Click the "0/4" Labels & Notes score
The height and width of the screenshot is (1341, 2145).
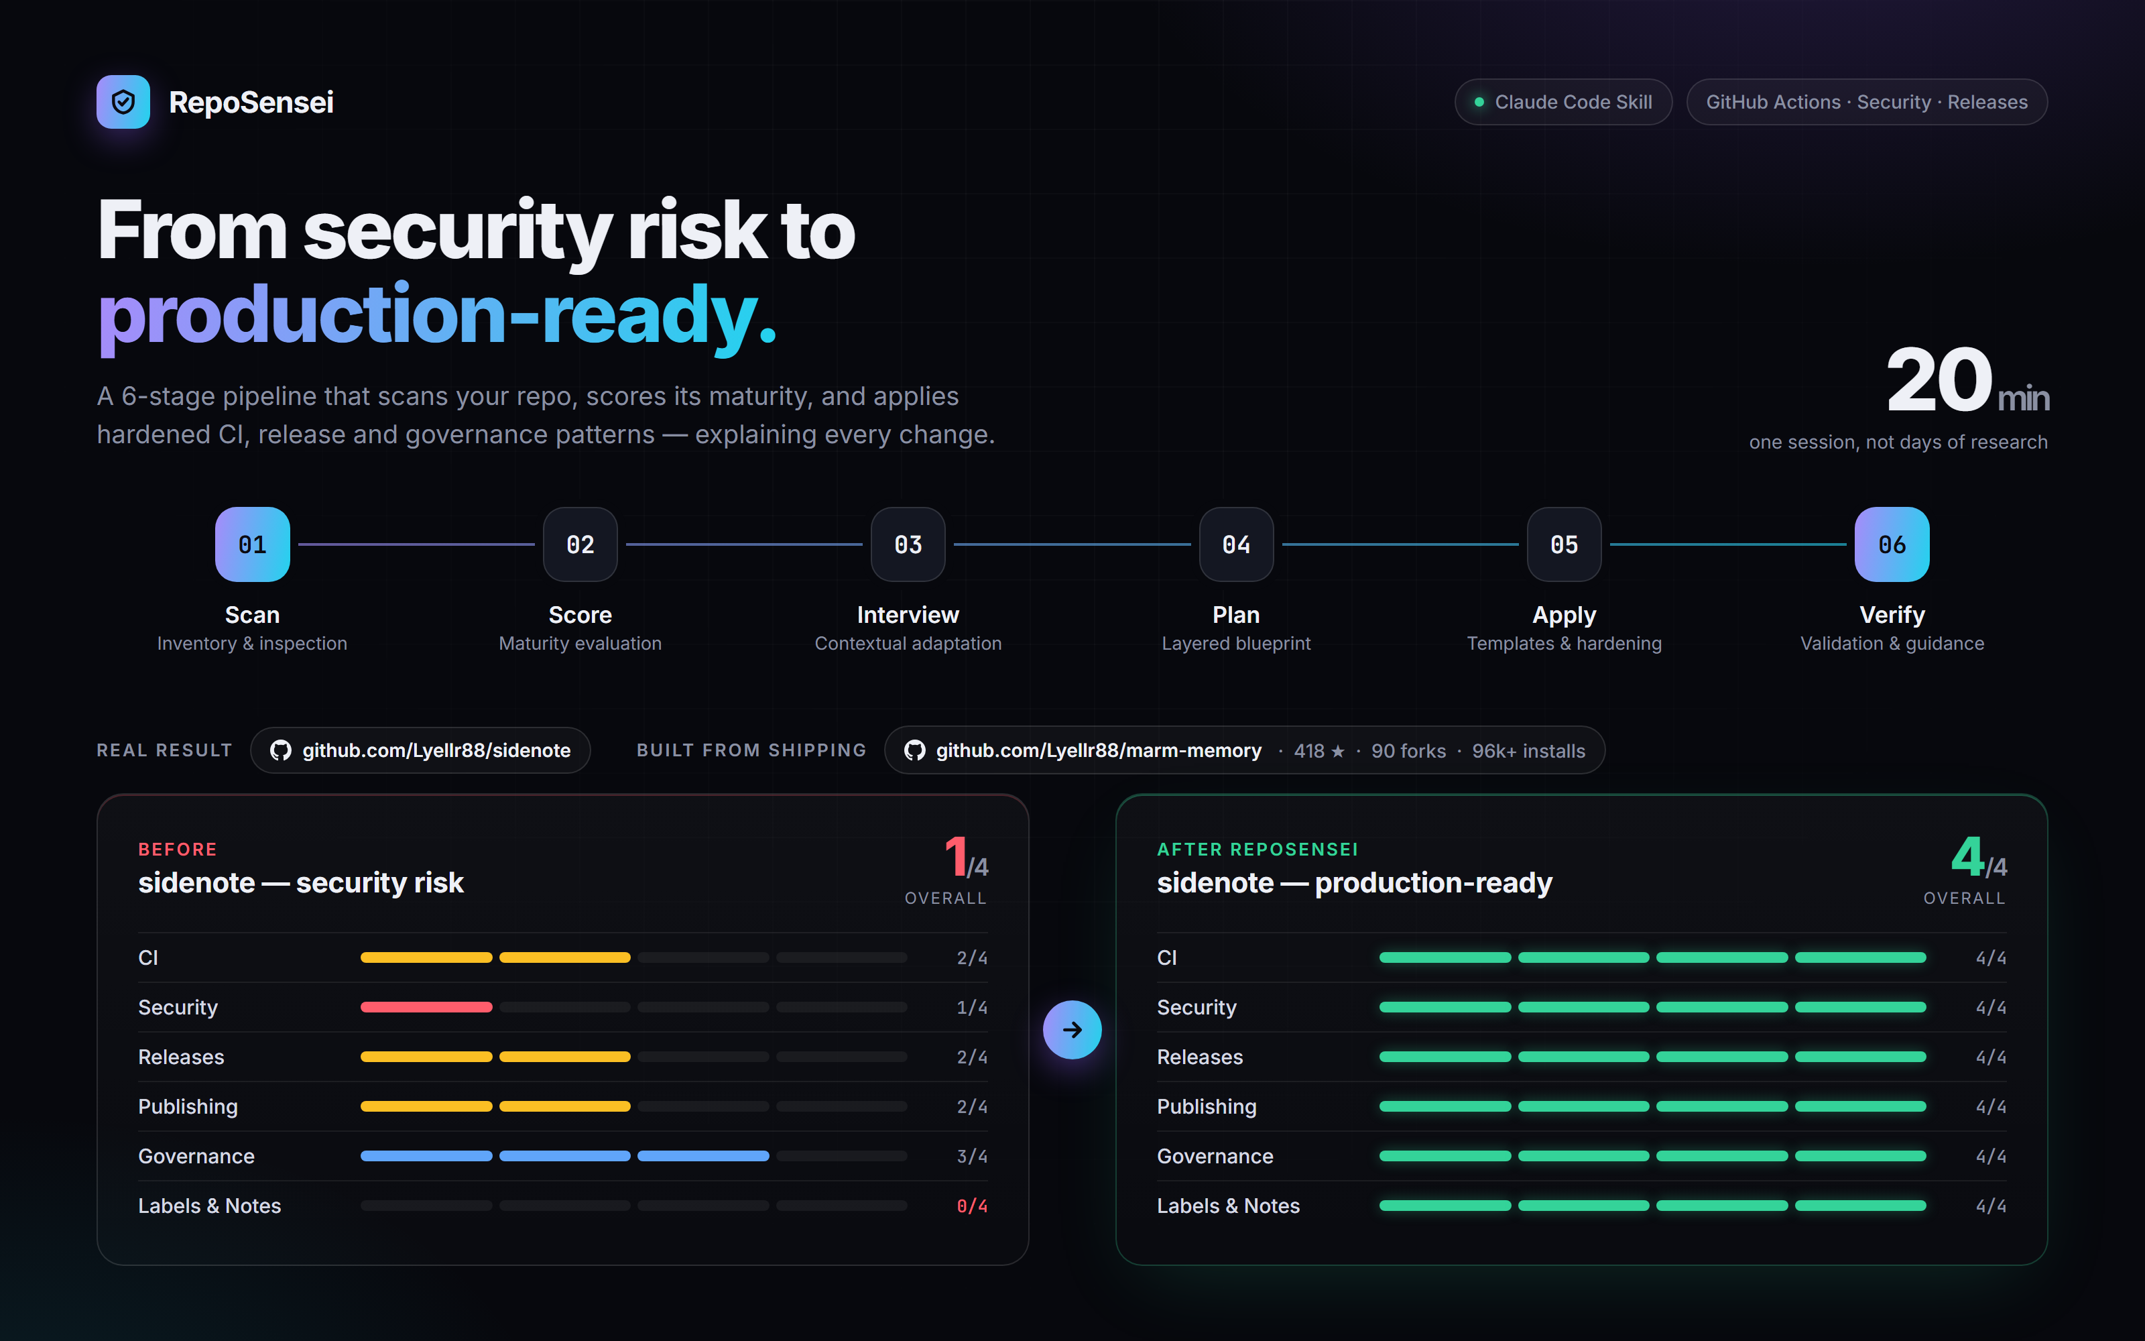point(973,1206)
